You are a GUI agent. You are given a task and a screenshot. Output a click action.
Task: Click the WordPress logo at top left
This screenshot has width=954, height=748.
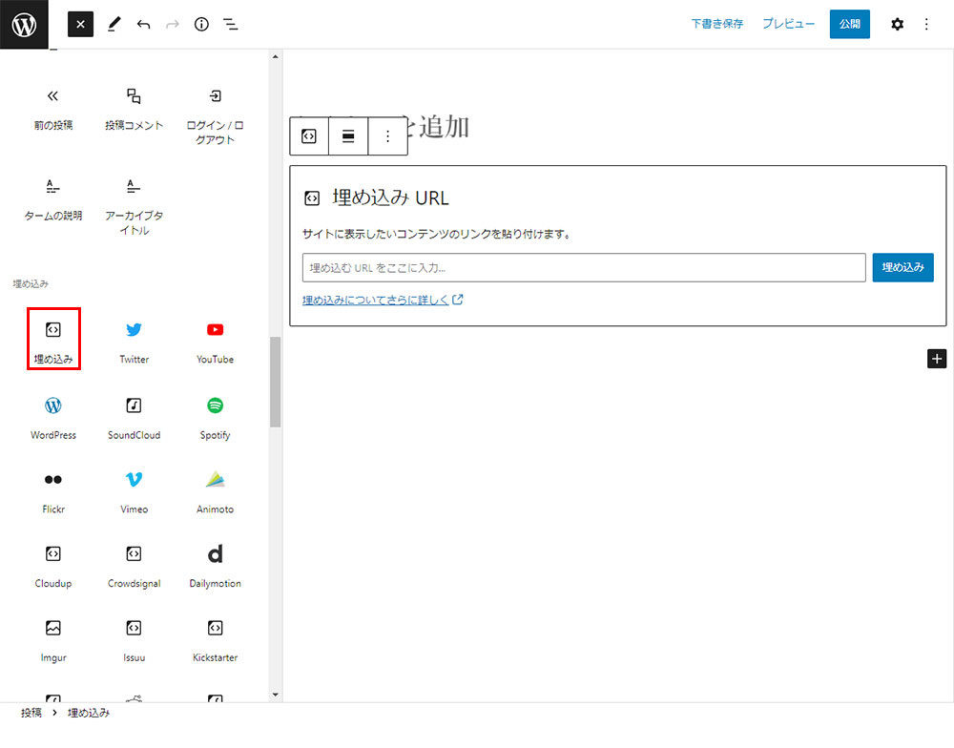tap(24, 25)
